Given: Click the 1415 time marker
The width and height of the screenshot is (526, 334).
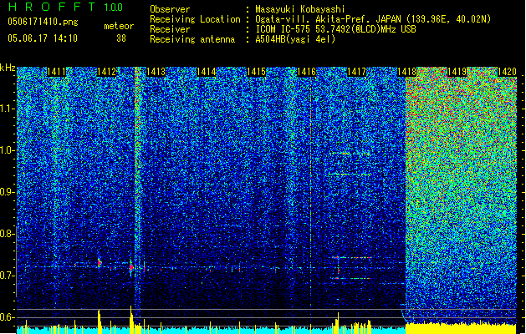Looking at the screenshot, I should click(256, 72).
